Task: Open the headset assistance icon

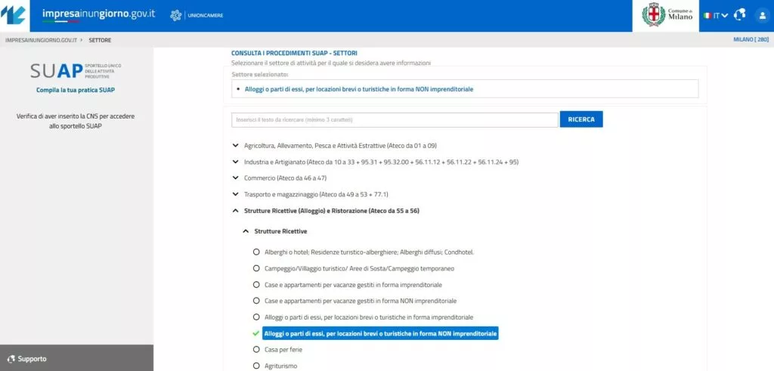Action: click(x=739, y=15)
